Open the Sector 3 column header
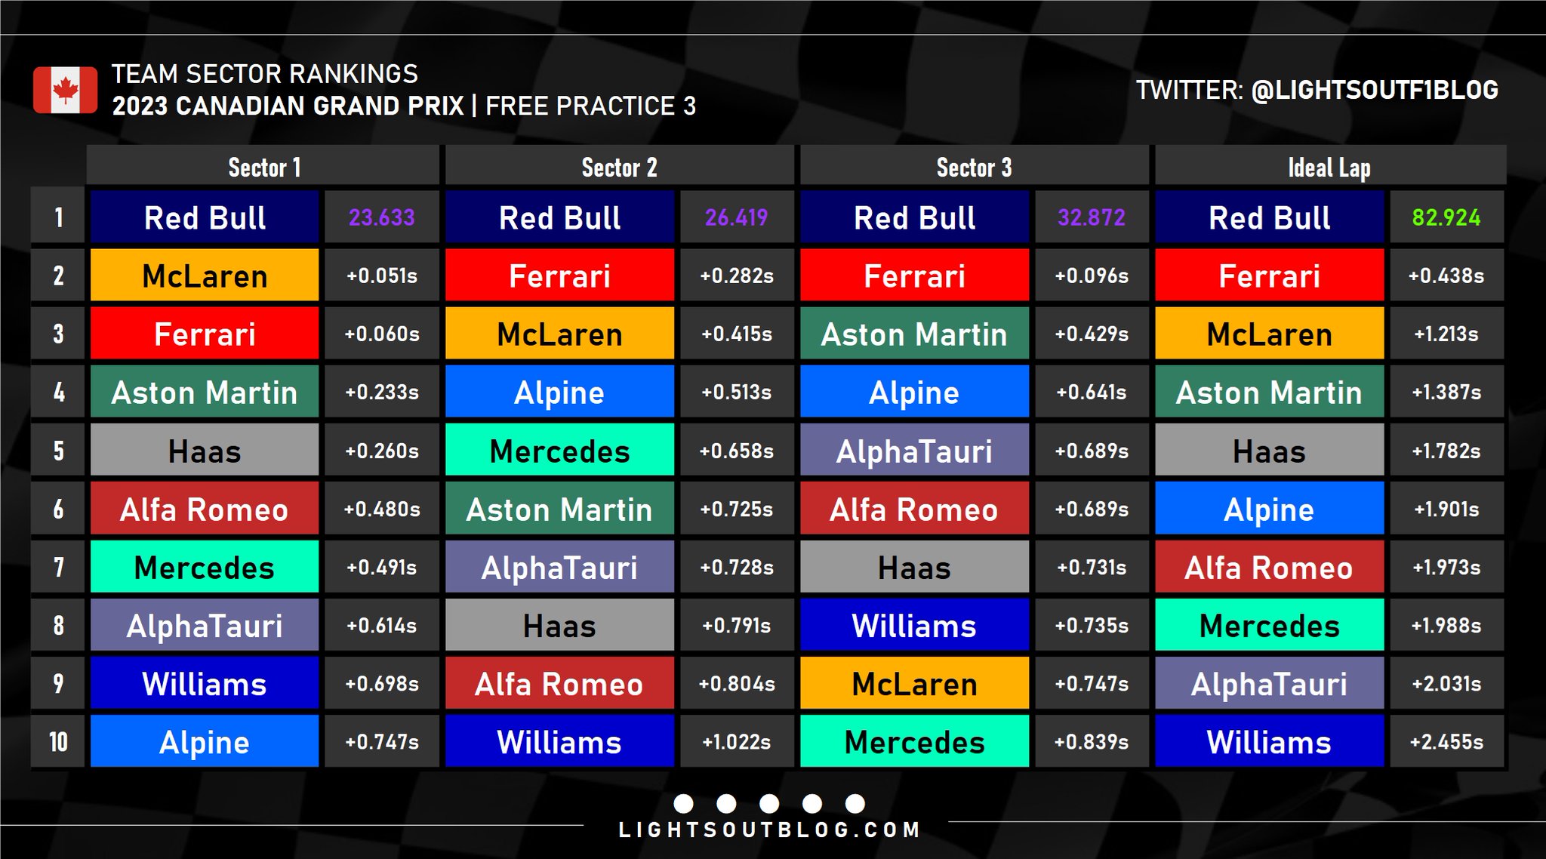This screenshot has height=859, width=1546. tap(974, 167)
